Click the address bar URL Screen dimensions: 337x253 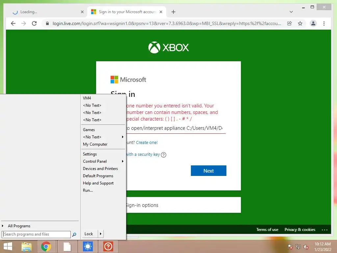point(167,23)
